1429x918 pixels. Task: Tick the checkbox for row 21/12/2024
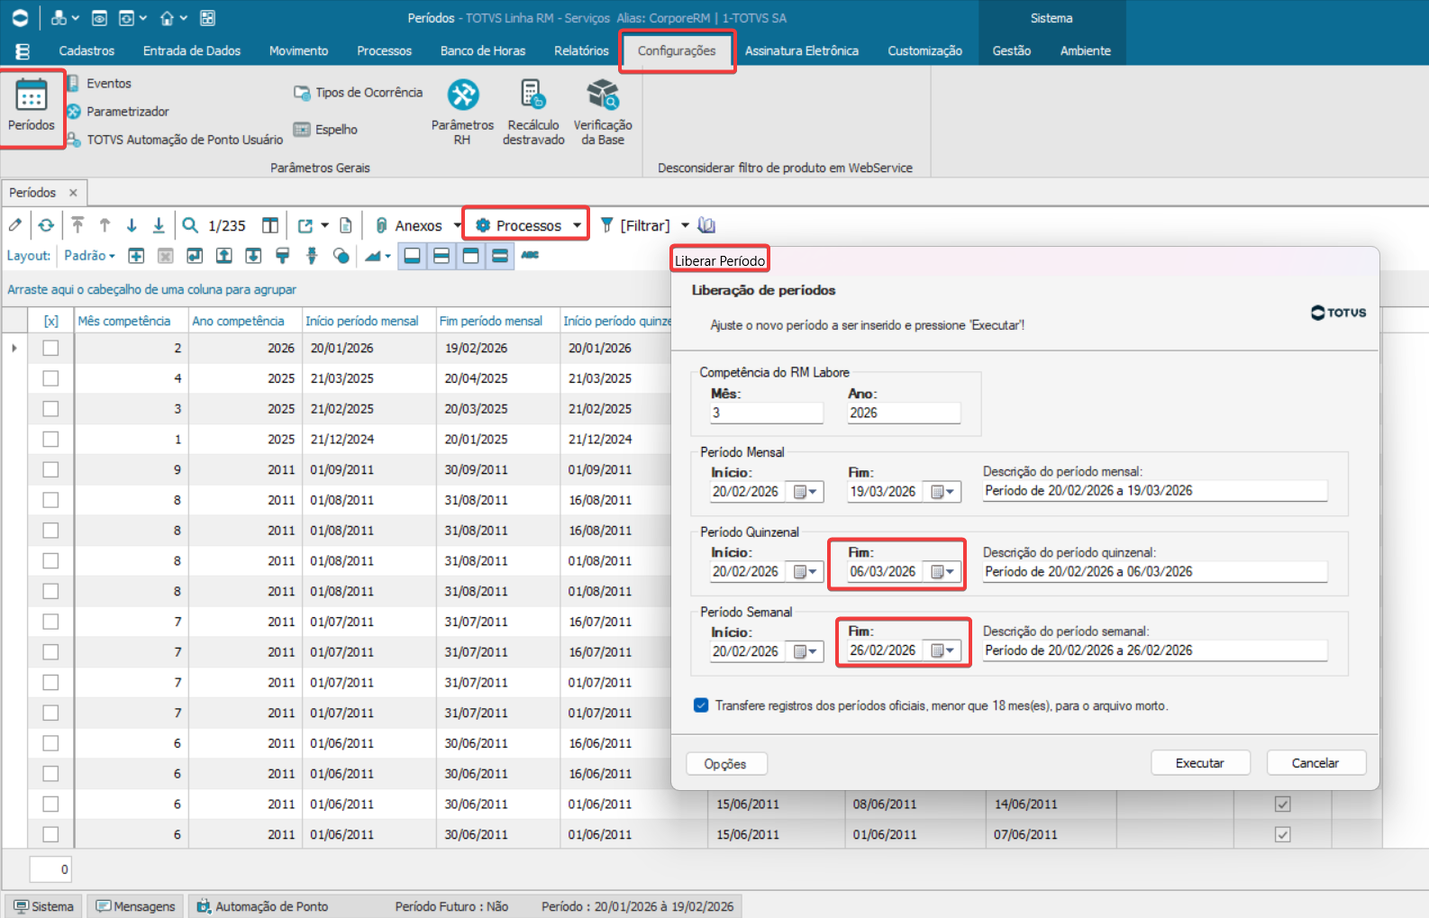click(x=50, y=439)
